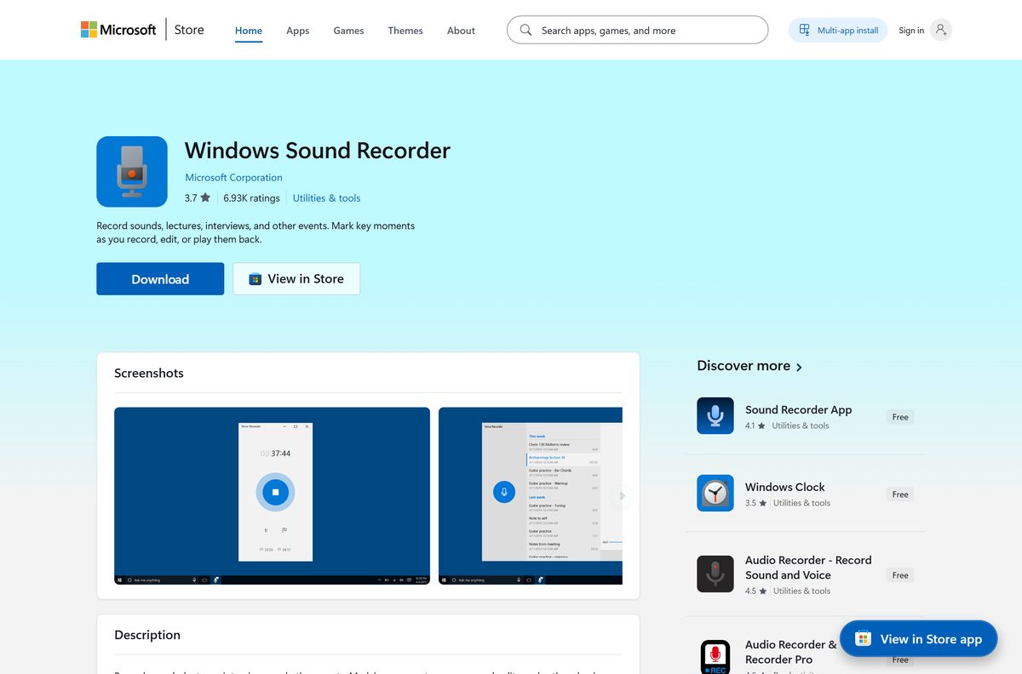Click Free badge for Audio Recorder - Record
The width and height of the screenshot is (1022, 674).
(x=900, y=575)
